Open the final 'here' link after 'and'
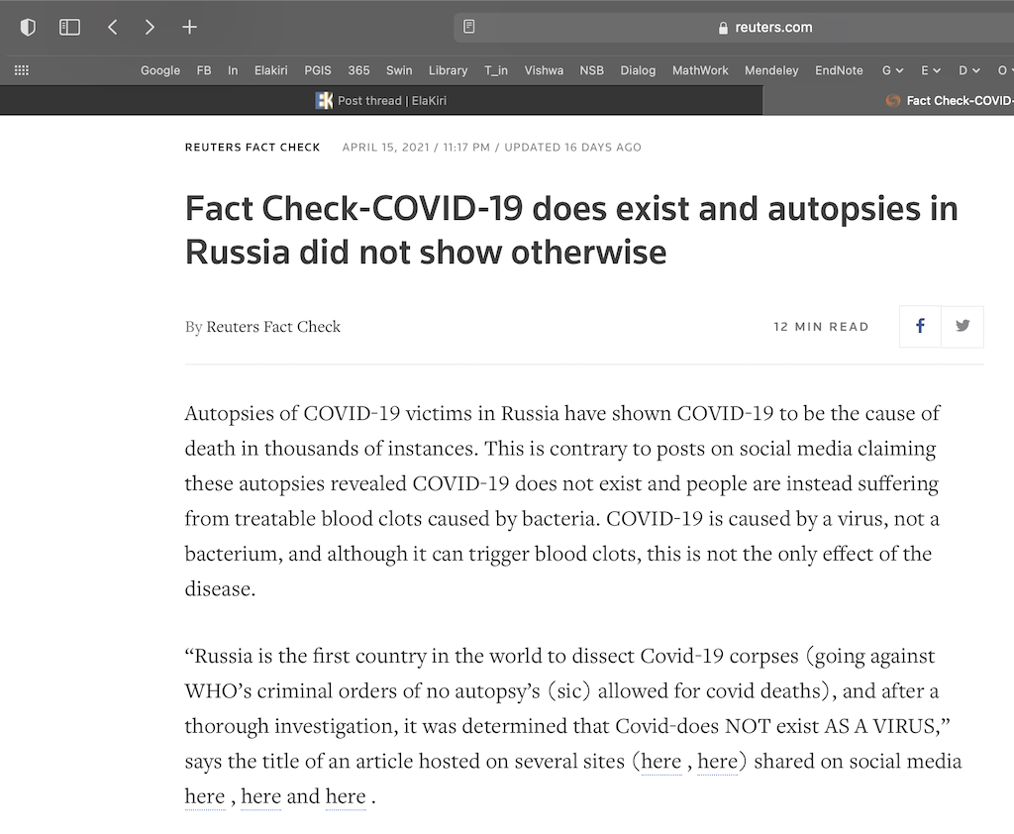 click(x=346, y=796)
